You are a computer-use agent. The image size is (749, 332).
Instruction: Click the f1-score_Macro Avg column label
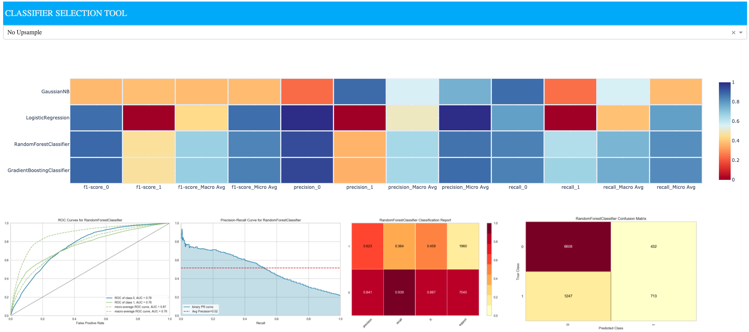pos(202,187)
